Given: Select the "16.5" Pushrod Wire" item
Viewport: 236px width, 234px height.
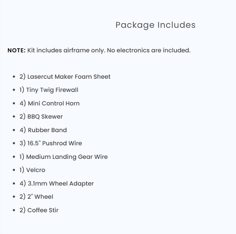Looking at the screenshot, I should click(51, 143).
